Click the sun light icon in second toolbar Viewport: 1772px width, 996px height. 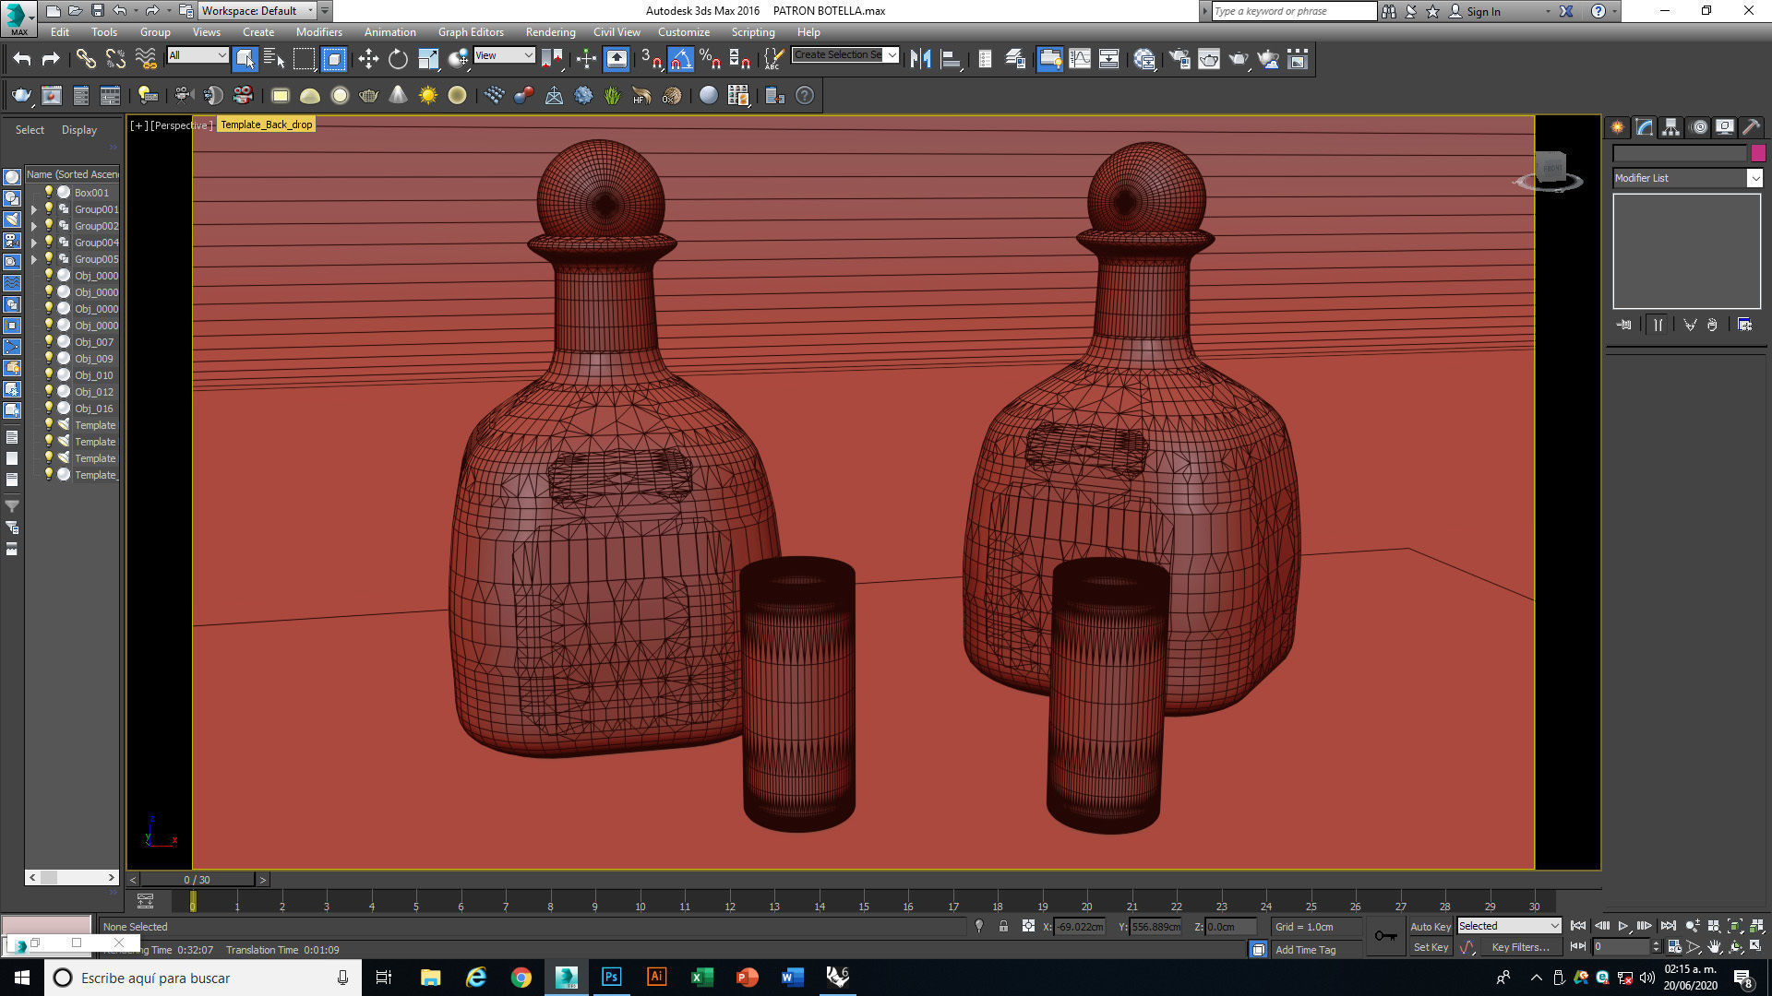pyautogui.click(x=428, y=95)
